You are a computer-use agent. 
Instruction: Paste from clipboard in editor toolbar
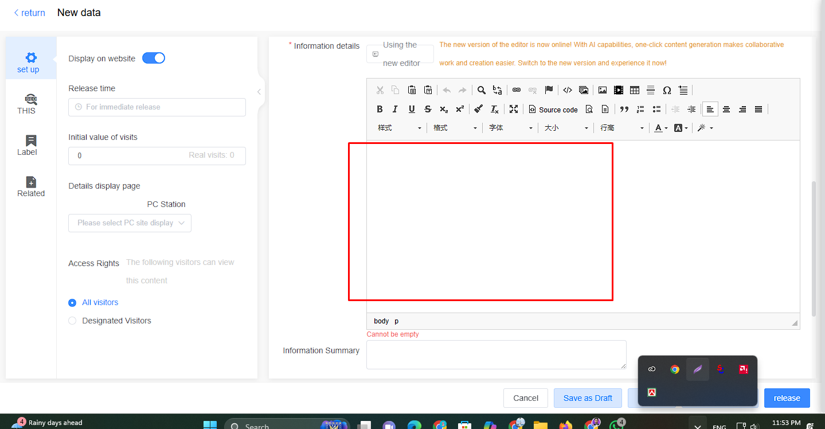412,90
